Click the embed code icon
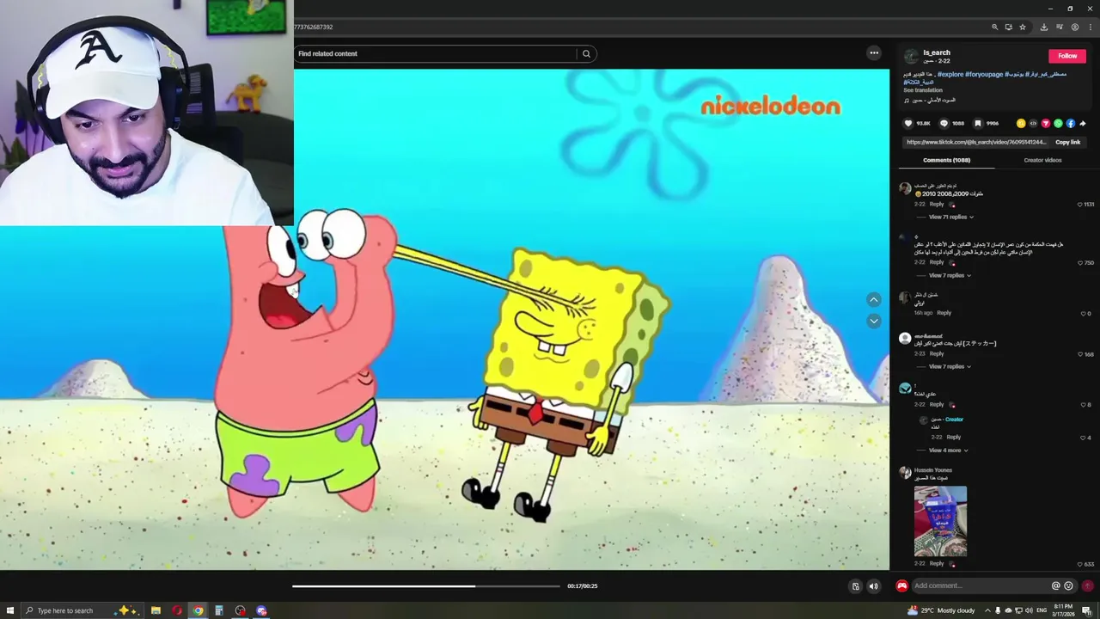 [x=1033, y=123]
